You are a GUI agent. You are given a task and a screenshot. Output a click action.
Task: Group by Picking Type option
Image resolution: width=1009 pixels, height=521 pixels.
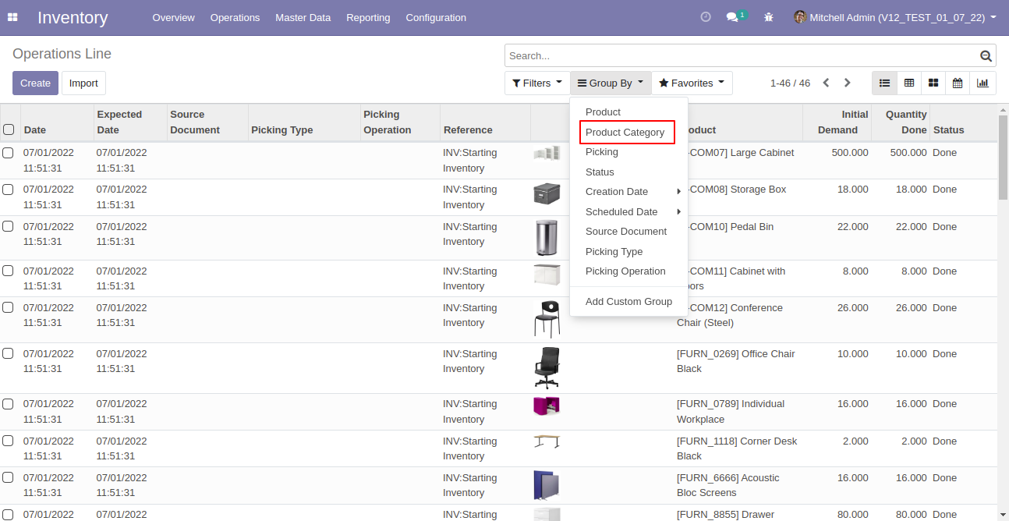(628, 252)
